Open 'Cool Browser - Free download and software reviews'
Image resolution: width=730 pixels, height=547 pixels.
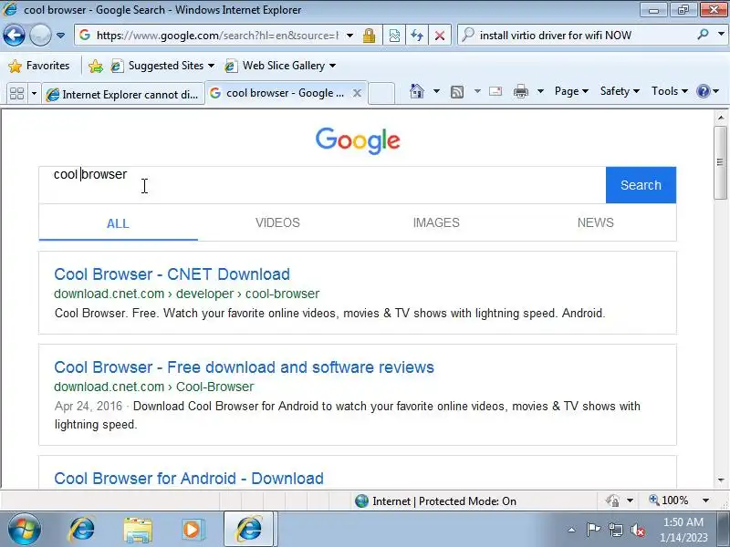pos(244,367)
